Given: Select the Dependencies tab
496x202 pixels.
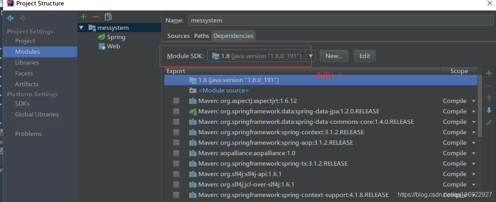Looking at the screenshot, I should tap(234, 36).
